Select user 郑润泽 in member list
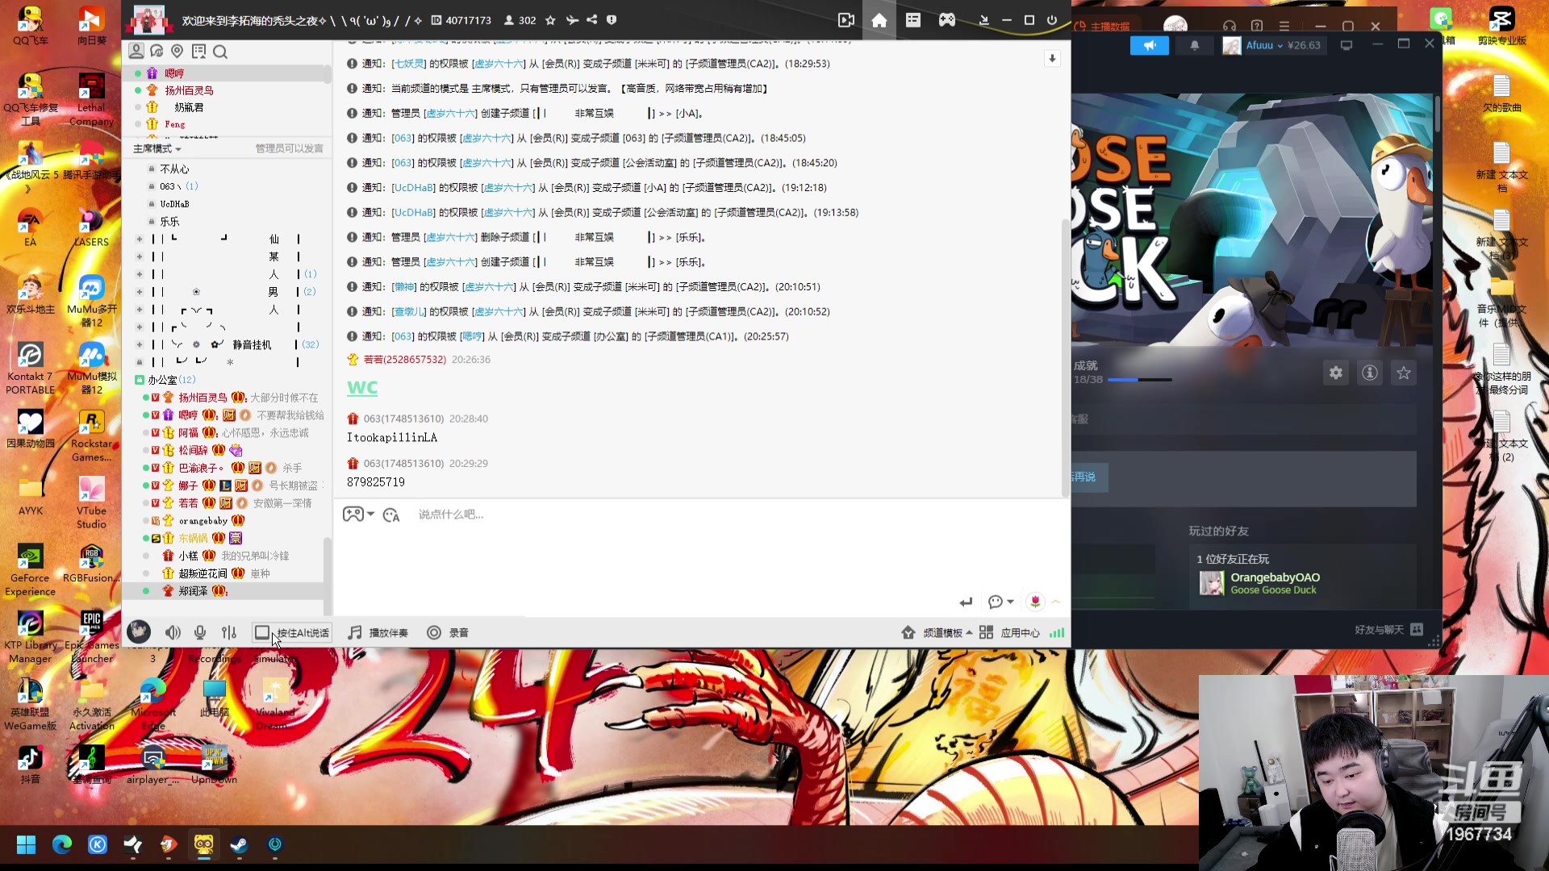 tap(193, 591)
